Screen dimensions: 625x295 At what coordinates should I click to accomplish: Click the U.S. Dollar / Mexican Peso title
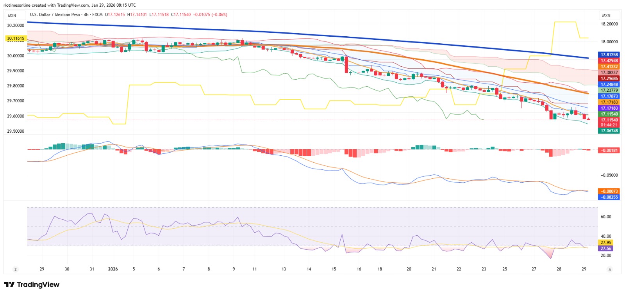tap(55, 14)
